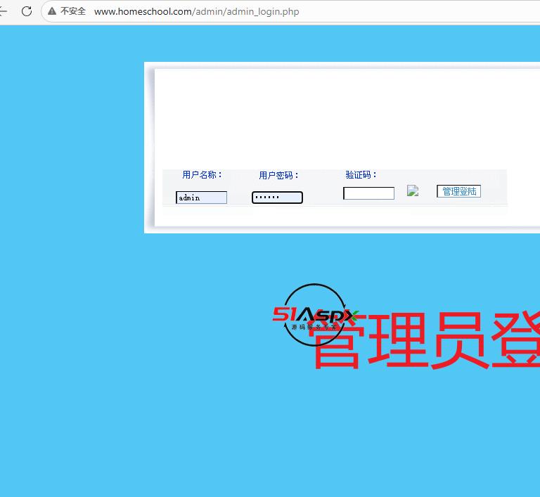Focus the password field with dots
The height and width of the screenshot is (497, 540).
277,198
